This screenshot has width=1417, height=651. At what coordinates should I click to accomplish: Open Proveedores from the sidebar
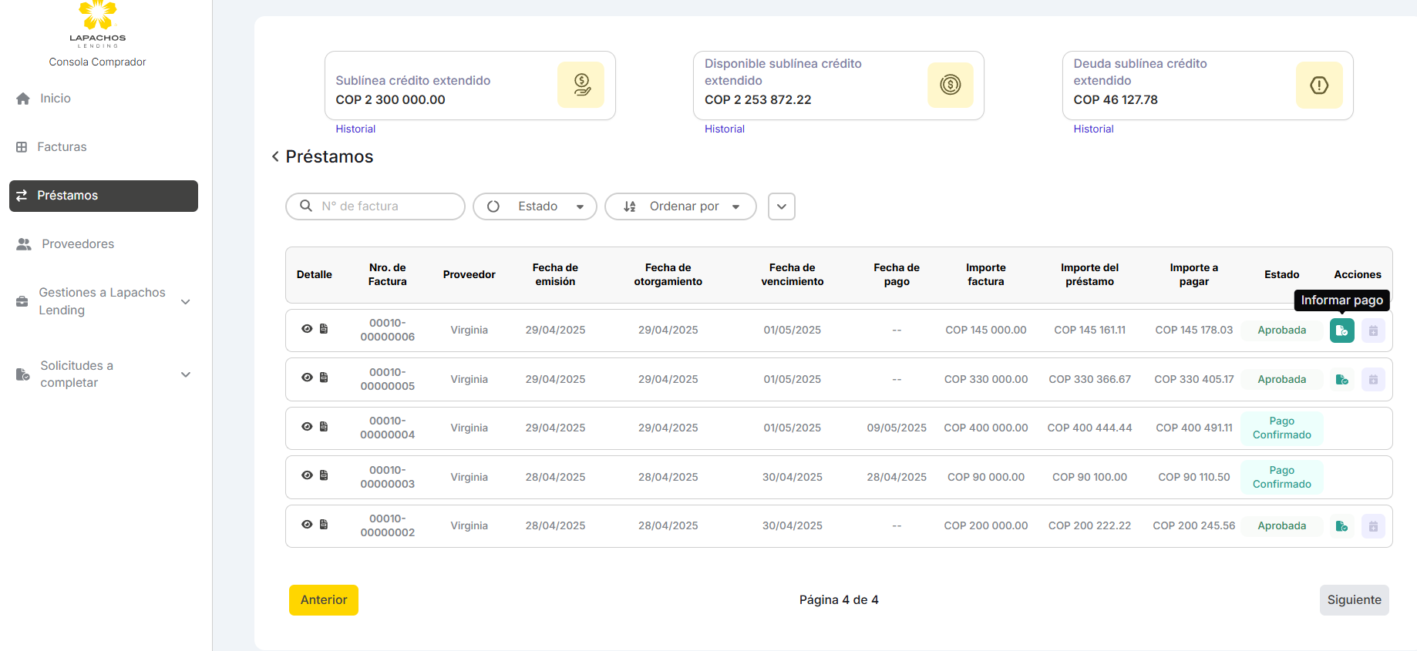click(77, 244)
